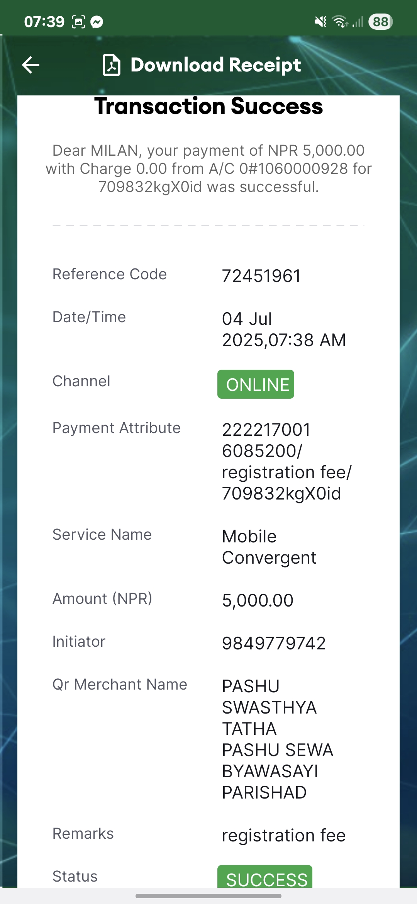Tap the battery level 88 indicator
This screenshot has height=904, width=417.
pos(380,22)
